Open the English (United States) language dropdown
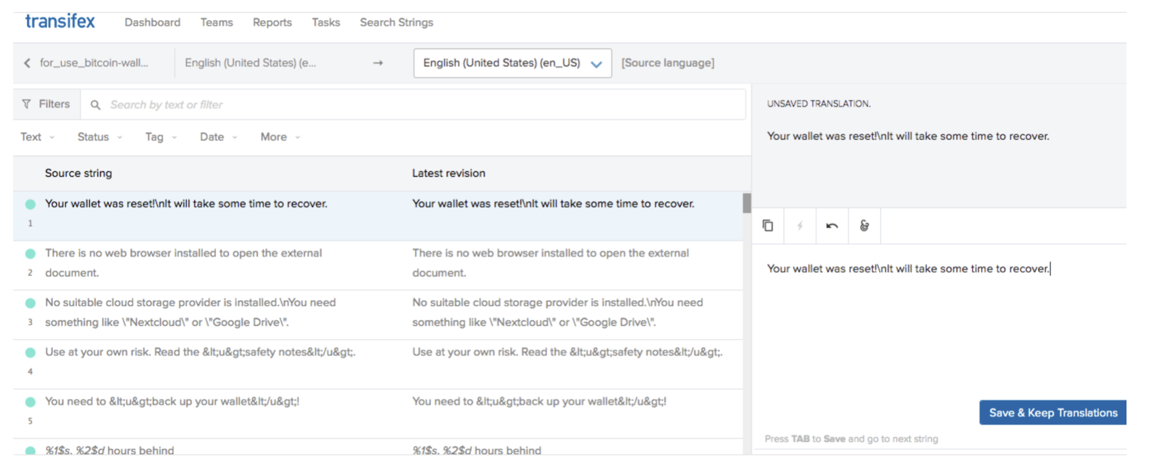The width and height of the screenshot is (1164, 466). pos(512,63)
